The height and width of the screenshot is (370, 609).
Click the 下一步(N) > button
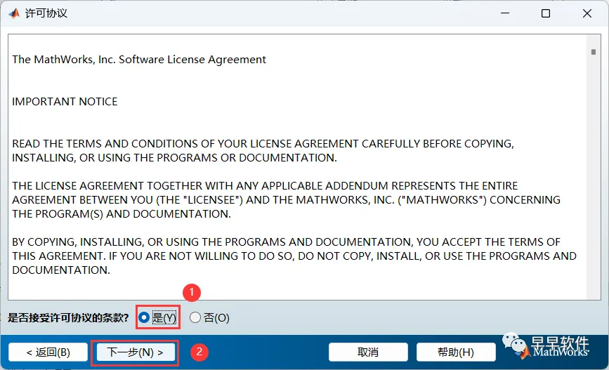(135, 352)
